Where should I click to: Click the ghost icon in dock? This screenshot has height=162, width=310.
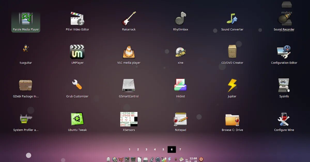(x=108, y=159)
